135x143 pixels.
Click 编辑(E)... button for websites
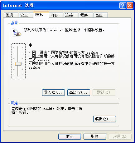click(104, 119)
